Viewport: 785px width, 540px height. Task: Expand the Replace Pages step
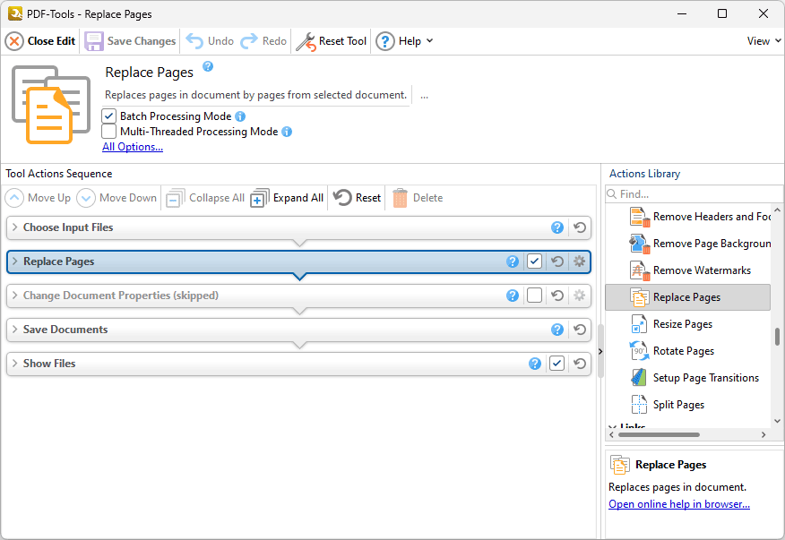15,261
